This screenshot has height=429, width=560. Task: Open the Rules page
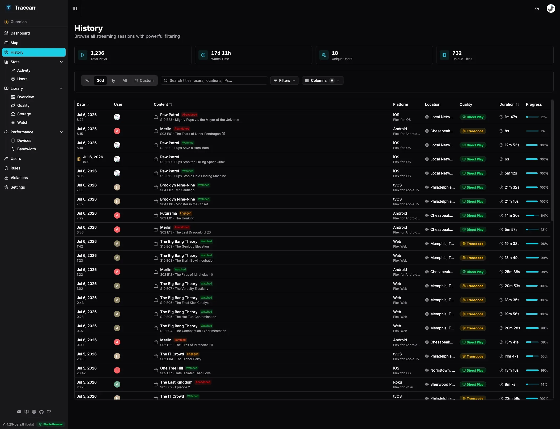[x=34, y=168]
